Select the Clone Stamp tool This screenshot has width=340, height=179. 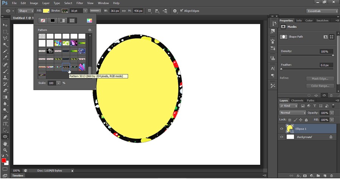[5, 78]
